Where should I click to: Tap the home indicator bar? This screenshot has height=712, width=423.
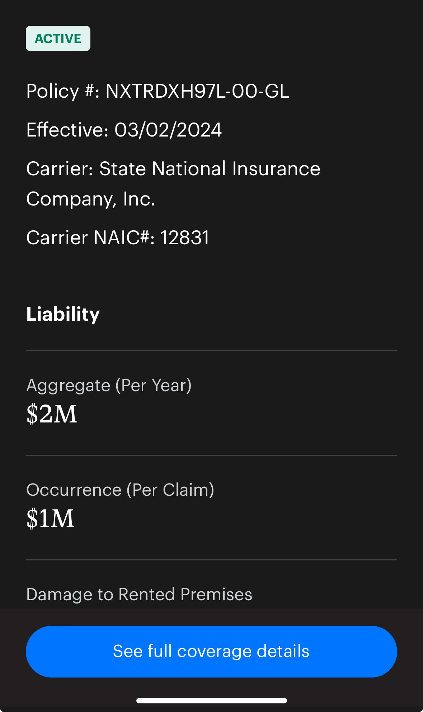[x=211, y=701]
